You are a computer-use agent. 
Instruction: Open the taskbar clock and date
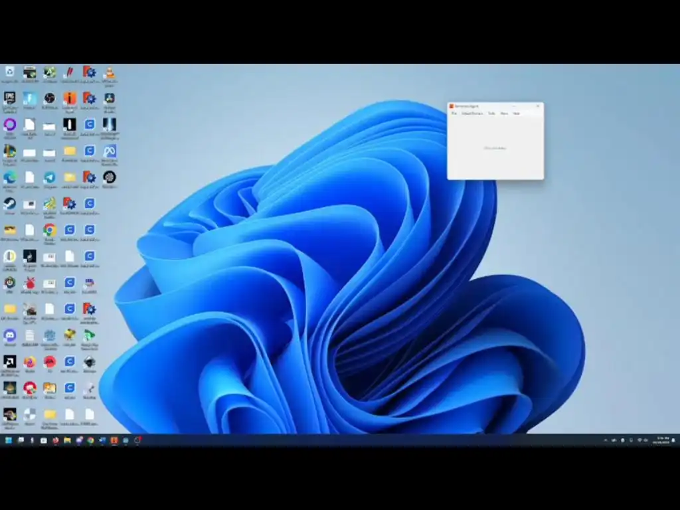click(661, 440)
